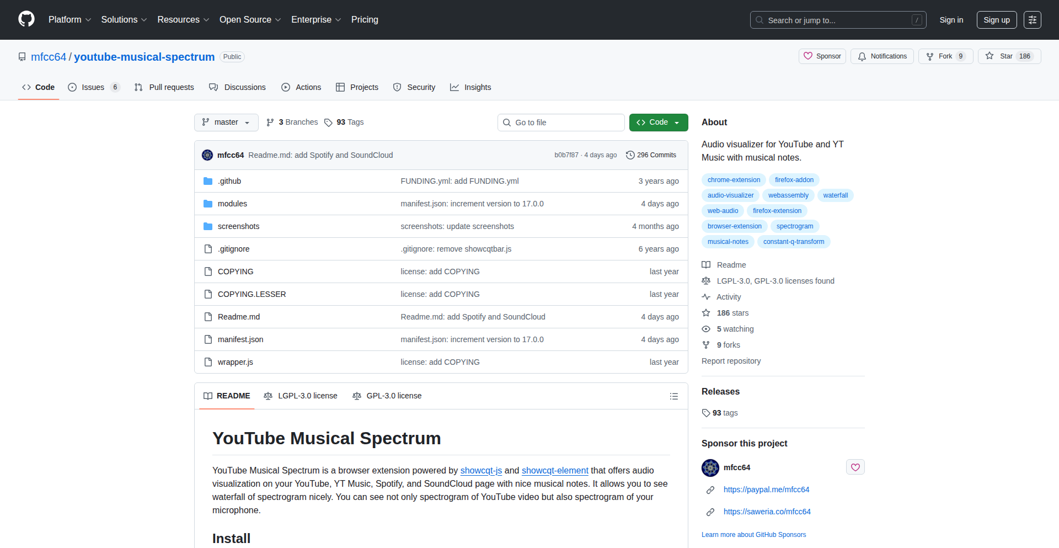Select the spectrogram topic tag
This screenshot has width=1059, height=548.
794,226
